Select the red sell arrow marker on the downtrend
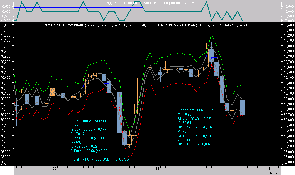295x175 pixels. (222, 90)
